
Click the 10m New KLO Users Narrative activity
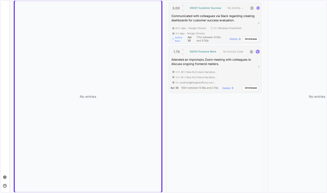(x=195, y=77)
